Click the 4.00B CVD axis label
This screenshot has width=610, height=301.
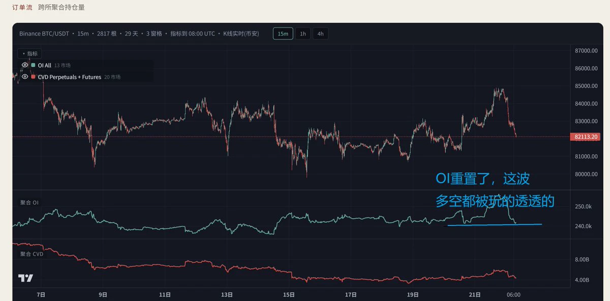(582, 280)
